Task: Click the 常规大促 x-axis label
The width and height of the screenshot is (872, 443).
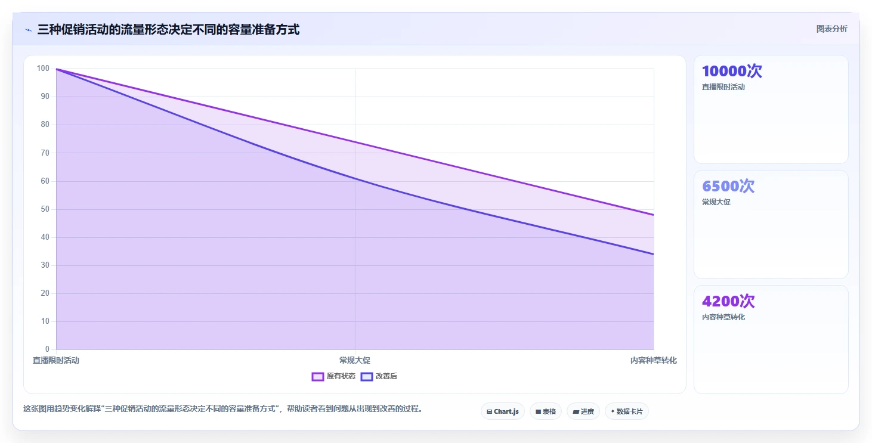Action: coord(355,360)
